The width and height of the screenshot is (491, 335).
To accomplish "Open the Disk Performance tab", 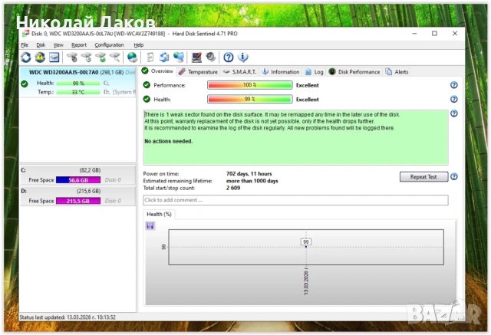I will tap(354, 72).
